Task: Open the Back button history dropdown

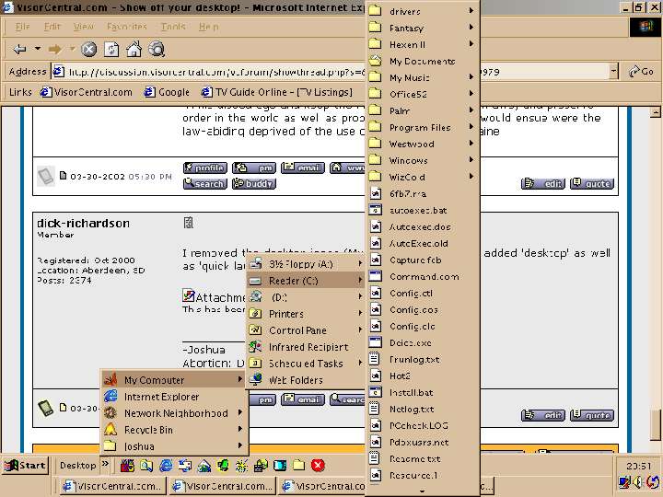Action: click(38, 49)
